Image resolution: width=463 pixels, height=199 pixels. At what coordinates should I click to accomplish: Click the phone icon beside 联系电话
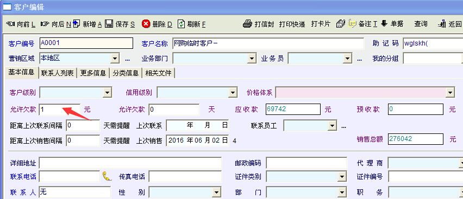[107, 176]
